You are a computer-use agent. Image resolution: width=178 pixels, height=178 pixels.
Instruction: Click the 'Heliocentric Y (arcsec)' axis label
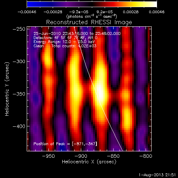[x=7, y=89]
